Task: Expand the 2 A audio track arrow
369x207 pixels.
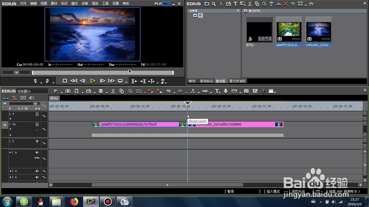Action: click(x=10, y=171)
